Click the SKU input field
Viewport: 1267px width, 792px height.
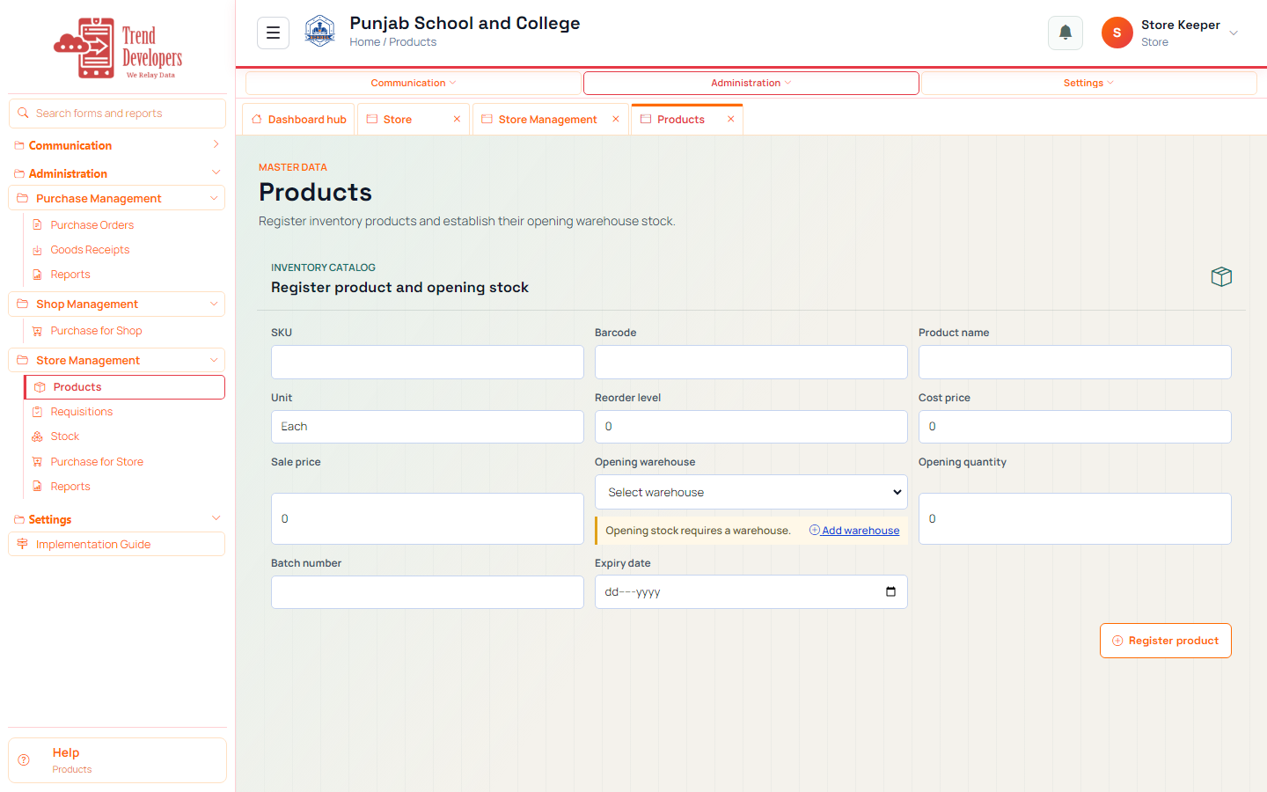coord(428,362)
